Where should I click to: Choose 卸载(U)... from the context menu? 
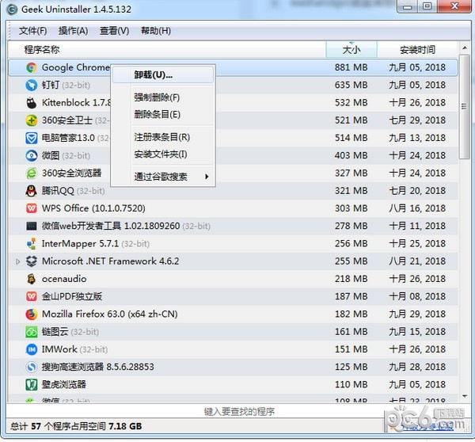[x=163, y=75]
